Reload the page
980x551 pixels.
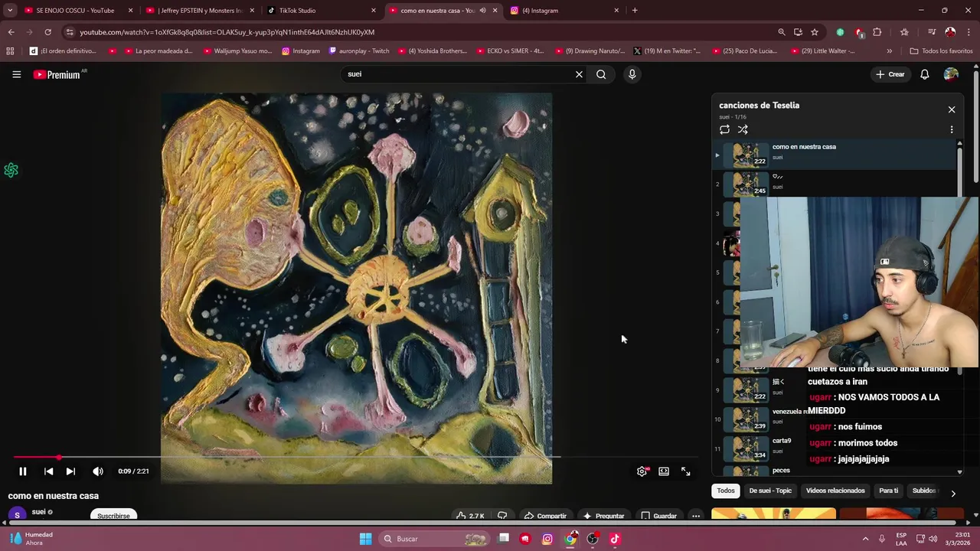click(47, 32)
